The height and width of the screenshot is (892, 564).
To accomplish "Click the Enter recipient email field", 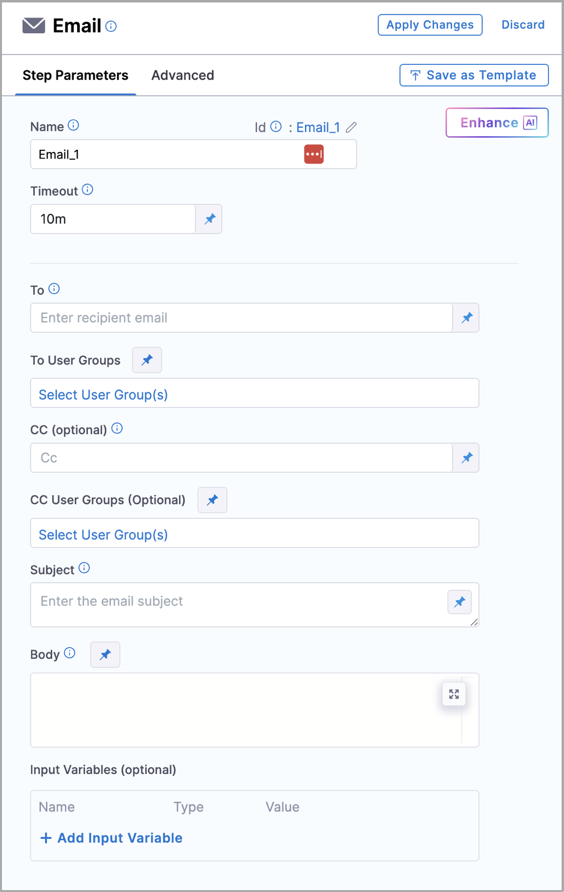I will [241, 318].
